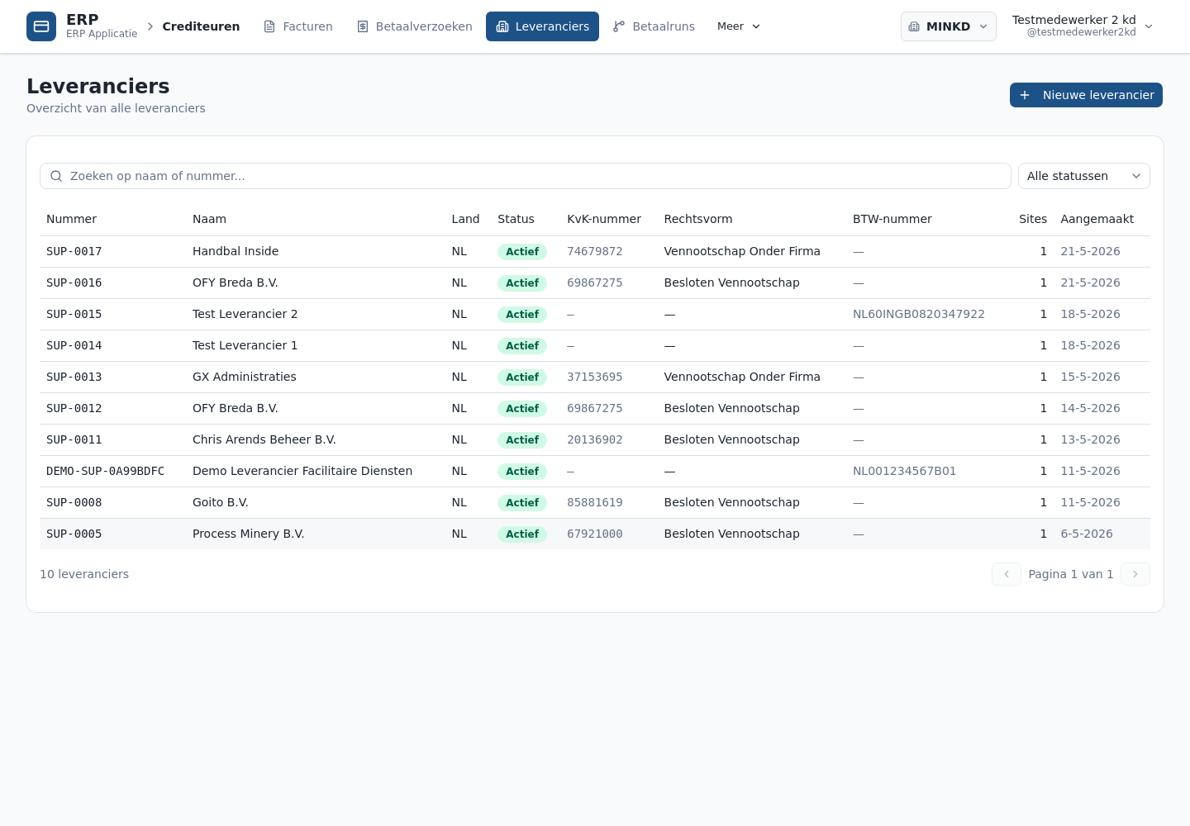This screenshot has width=1190, height=826.
Task: Open the Alle statussen filter
Action: [x=1084, y=176]
